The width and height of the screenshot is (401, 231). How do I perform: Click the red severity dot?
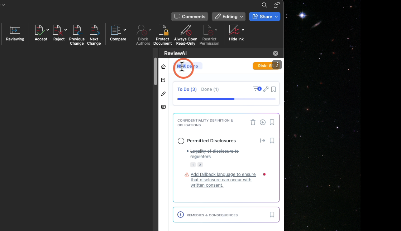264,175
